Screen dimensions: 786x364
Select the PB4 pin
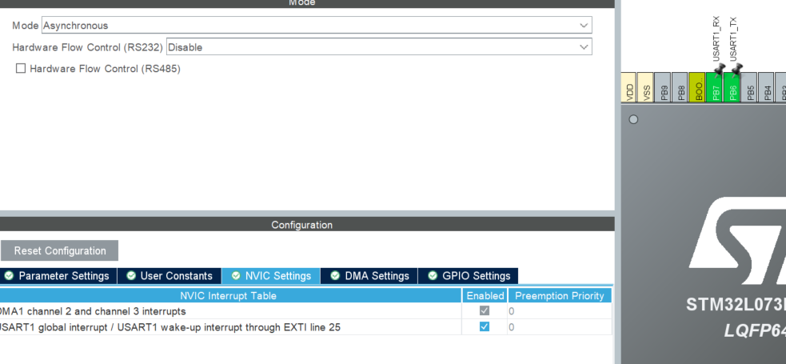(x=766, y=87)
